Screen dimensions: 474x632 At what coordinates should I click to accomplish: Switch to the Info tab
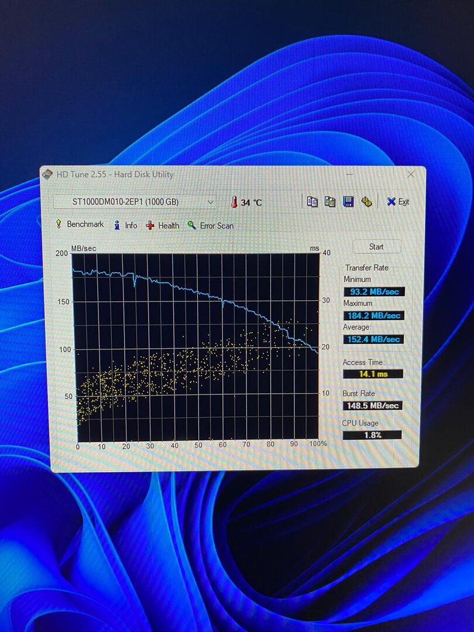pyautogui.click(x=126, y=225)
